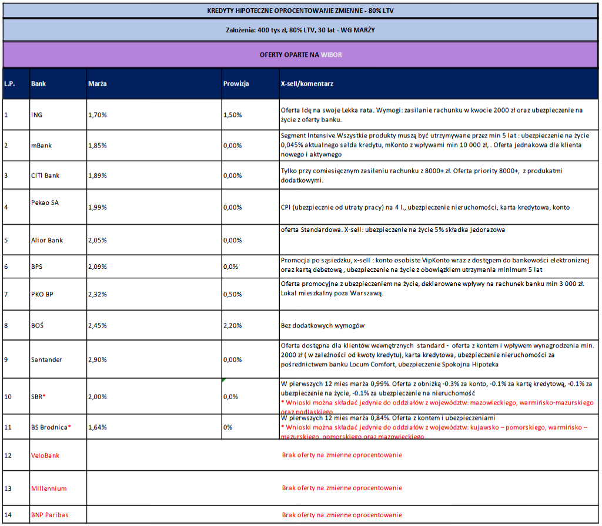This screenshot has height=526, width=602.
Task: Click the title row about 80% LTV
Action: [301, 11]
